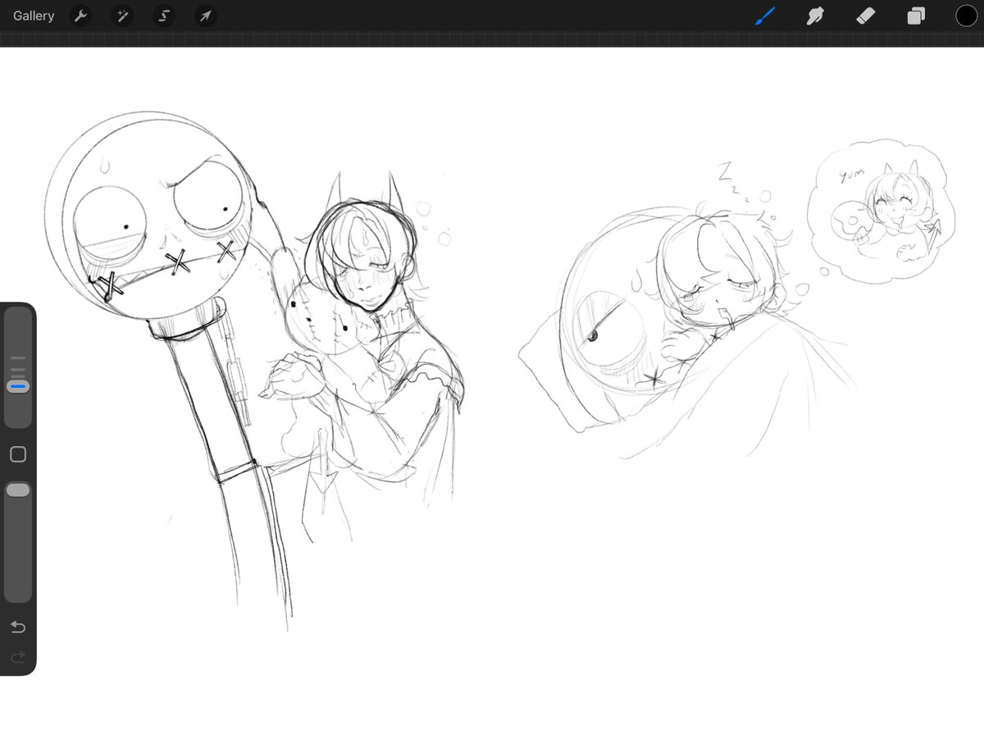Open the Adjustments magic wand menu

click(x=122, y=16)
